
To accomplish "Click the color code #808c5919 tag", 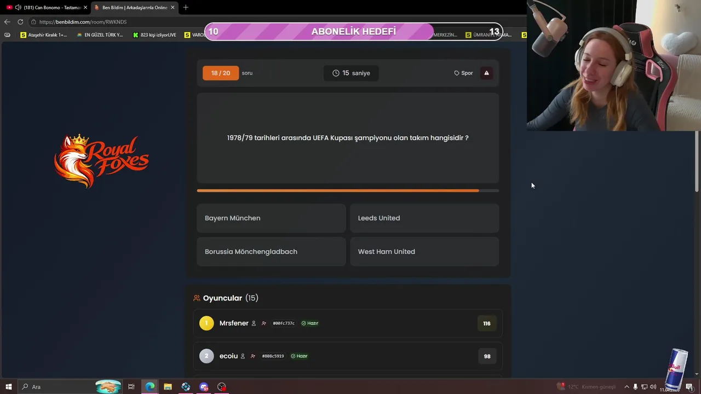I will [x=273, y=356].
